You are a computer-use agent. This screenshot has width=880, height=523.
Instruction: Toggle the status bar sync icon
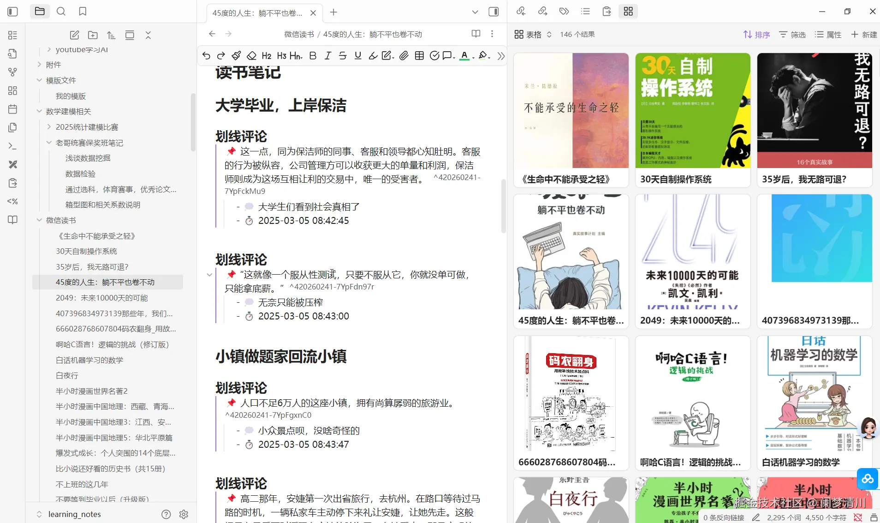click(858, 517)
